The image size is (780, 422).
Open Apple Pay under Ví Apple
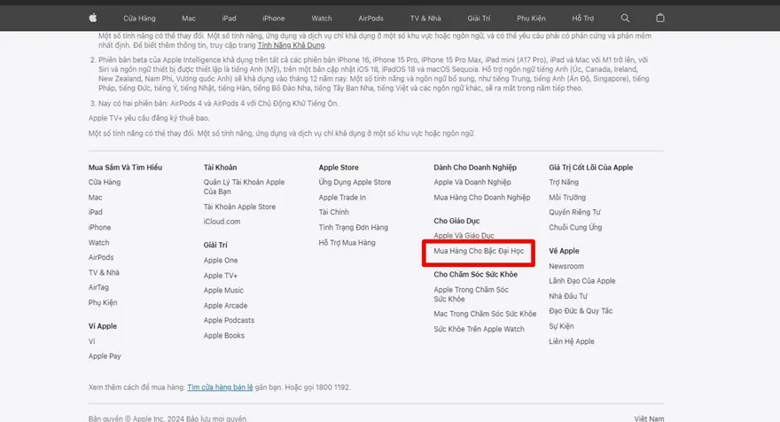pos(105,356)
